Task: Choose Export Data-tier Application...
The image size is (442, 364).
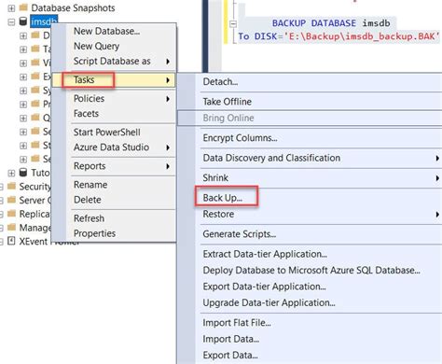Action: pos(310,287)
